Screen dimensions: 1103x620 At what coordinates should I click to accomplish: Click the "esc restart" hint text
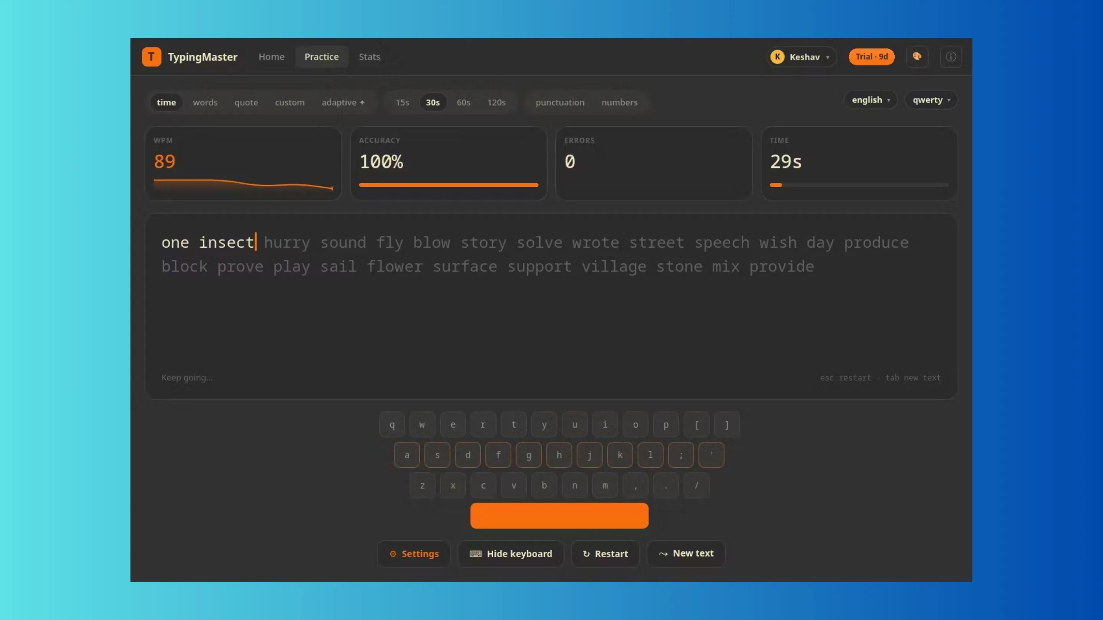pyautogui.click(x=846, y=377)
